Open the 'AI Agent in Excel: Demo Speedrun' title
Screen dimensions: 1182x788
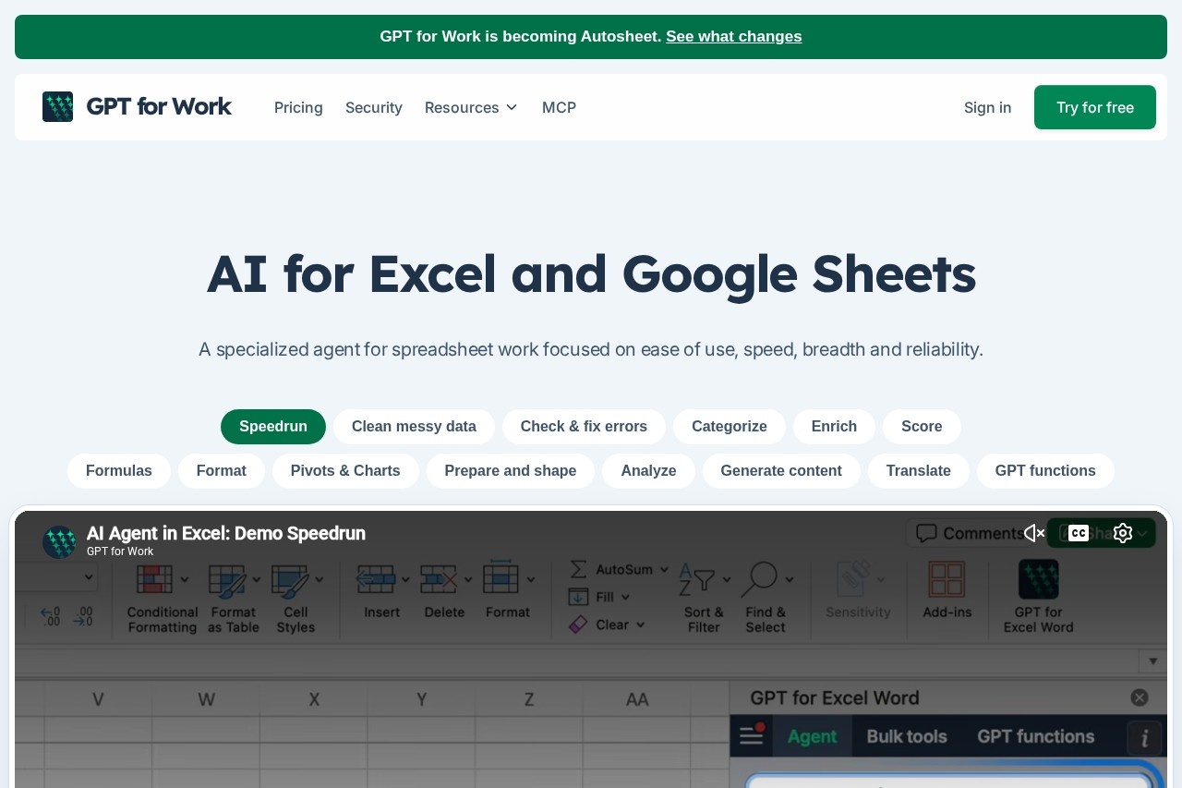click(226, 533)
